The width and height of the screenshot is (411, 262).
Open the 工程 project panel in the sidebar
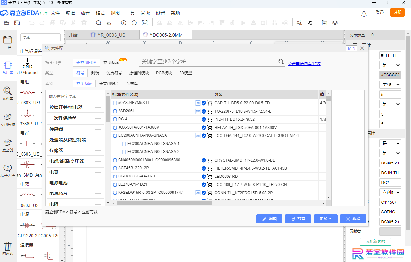8,42
